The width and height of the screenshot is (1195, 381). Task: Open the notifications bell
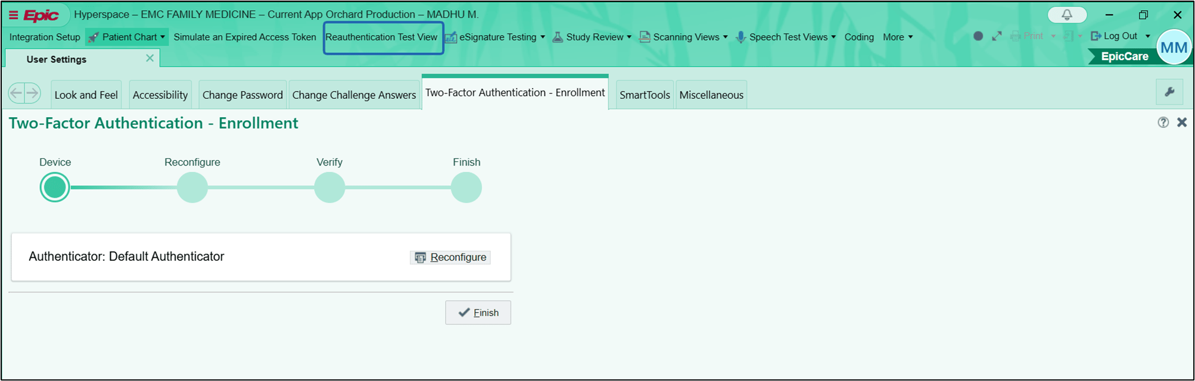(1067, 15)
